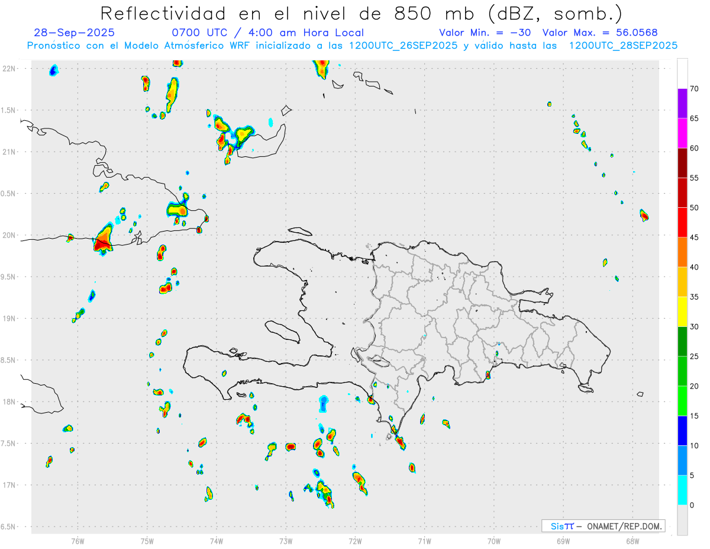Click the '6.5N' latitude label
The image size is (710, 549).
[x=9, y=526]
